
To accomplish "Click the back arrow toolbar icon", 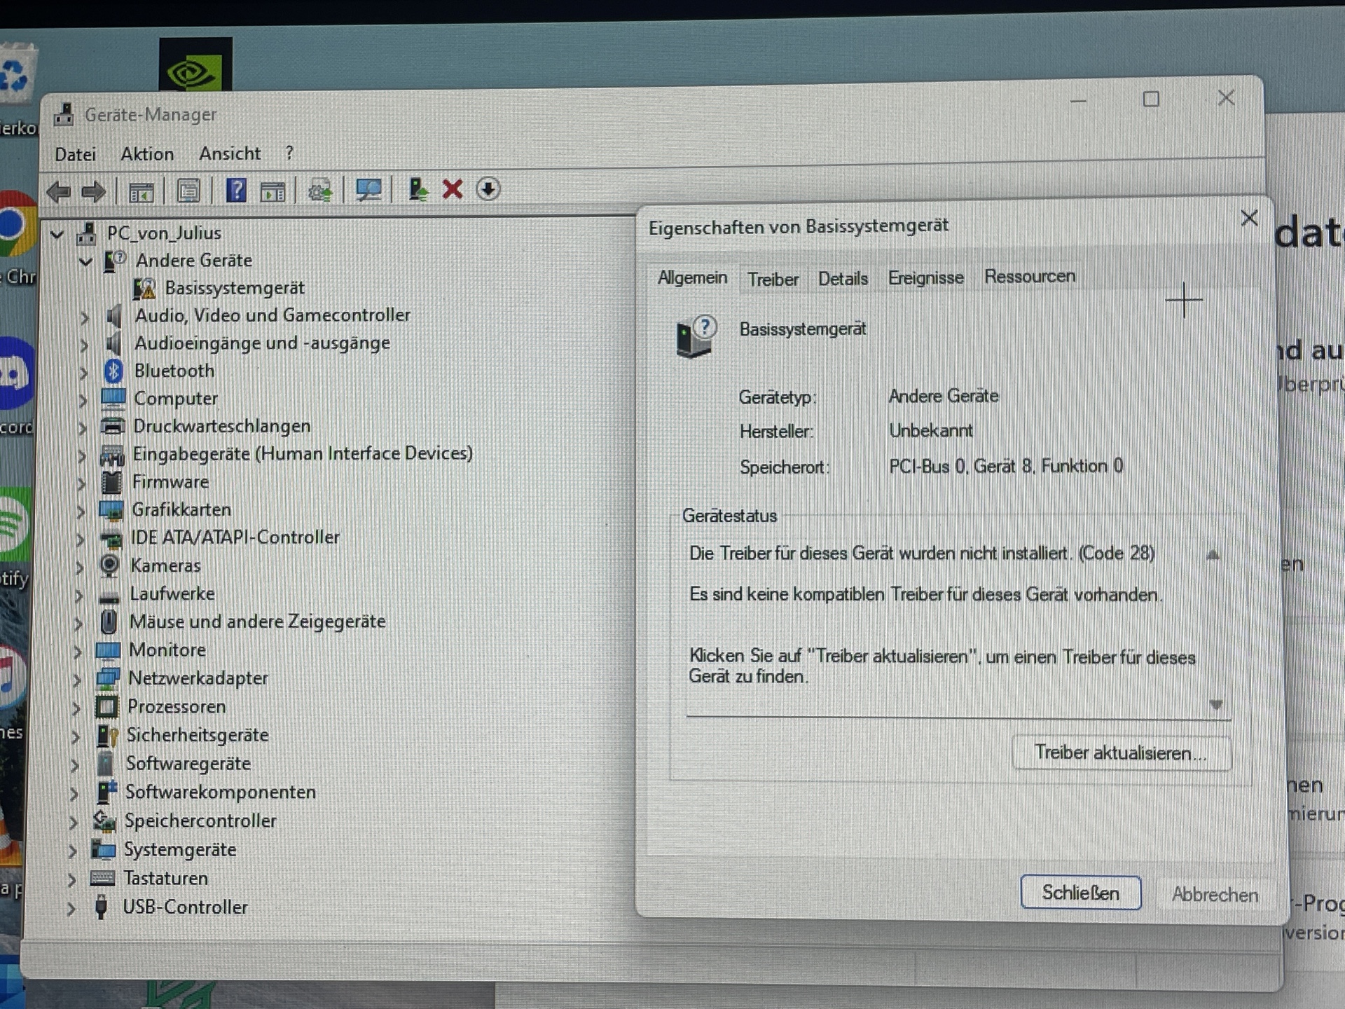I will [59, 191].
